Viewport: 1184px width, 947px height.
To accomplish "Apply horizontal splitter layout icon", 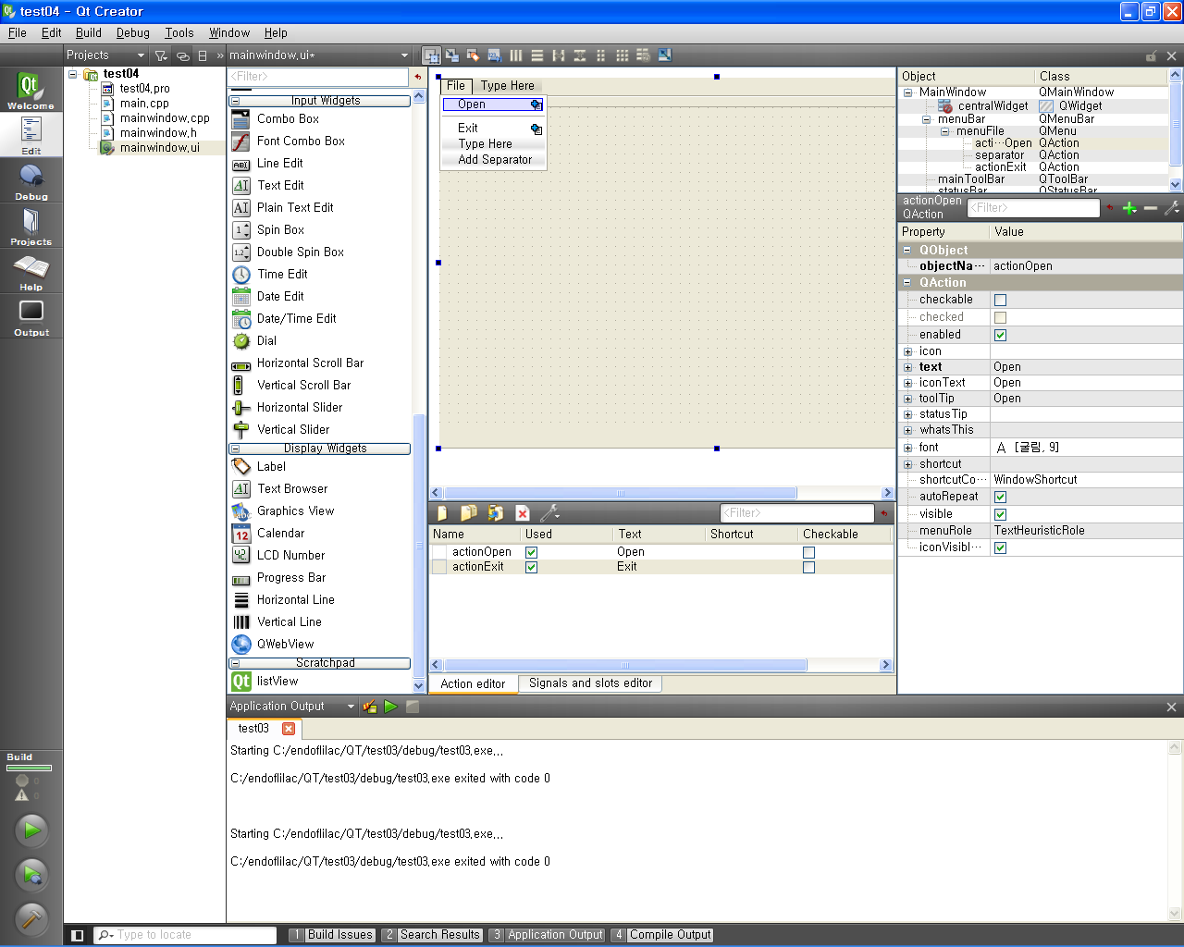I will coord(559,55).
